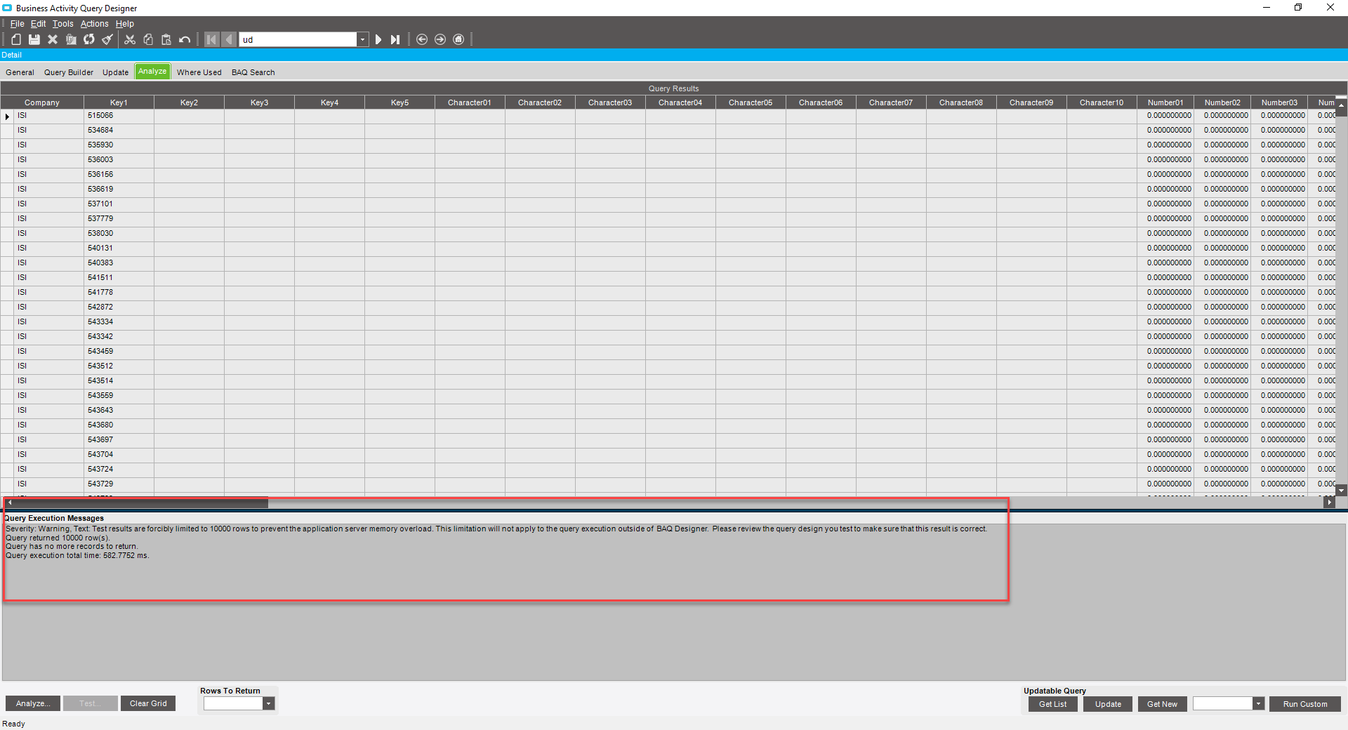Image resolution: width=1348 pixels, height=730 pixels.
Task: Go to the next record arrow
Action: coord(378,39)
